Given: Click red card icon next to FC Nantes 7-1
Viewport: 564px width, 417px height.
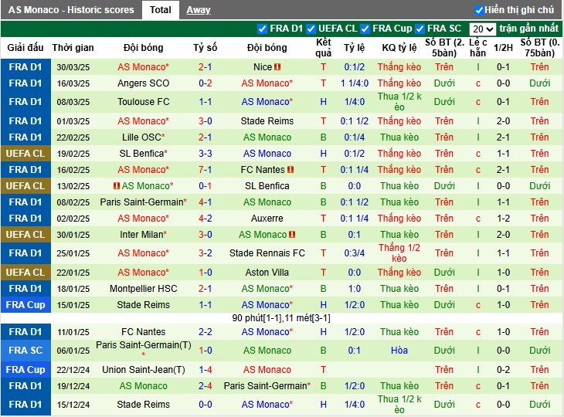Looking at the screenshot, I should [290, 169].
